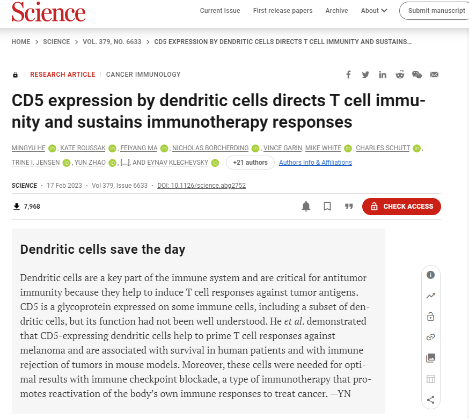Click the sidebar share icon
Screen dimensions: 469x419
(430, 400)
